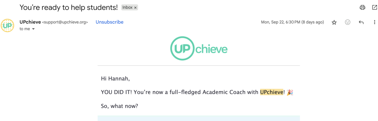
Task: Click the sender name UPchieve
Action: [x=30, y=22]
